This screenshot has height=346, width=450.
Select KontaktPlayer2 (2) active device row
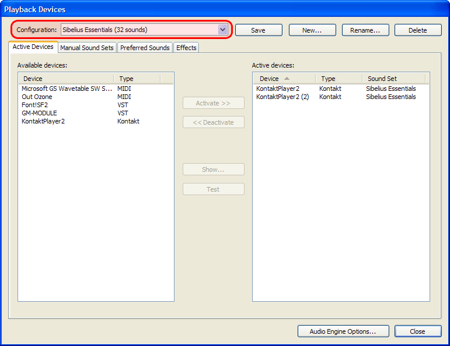click(x=341, y=97)
